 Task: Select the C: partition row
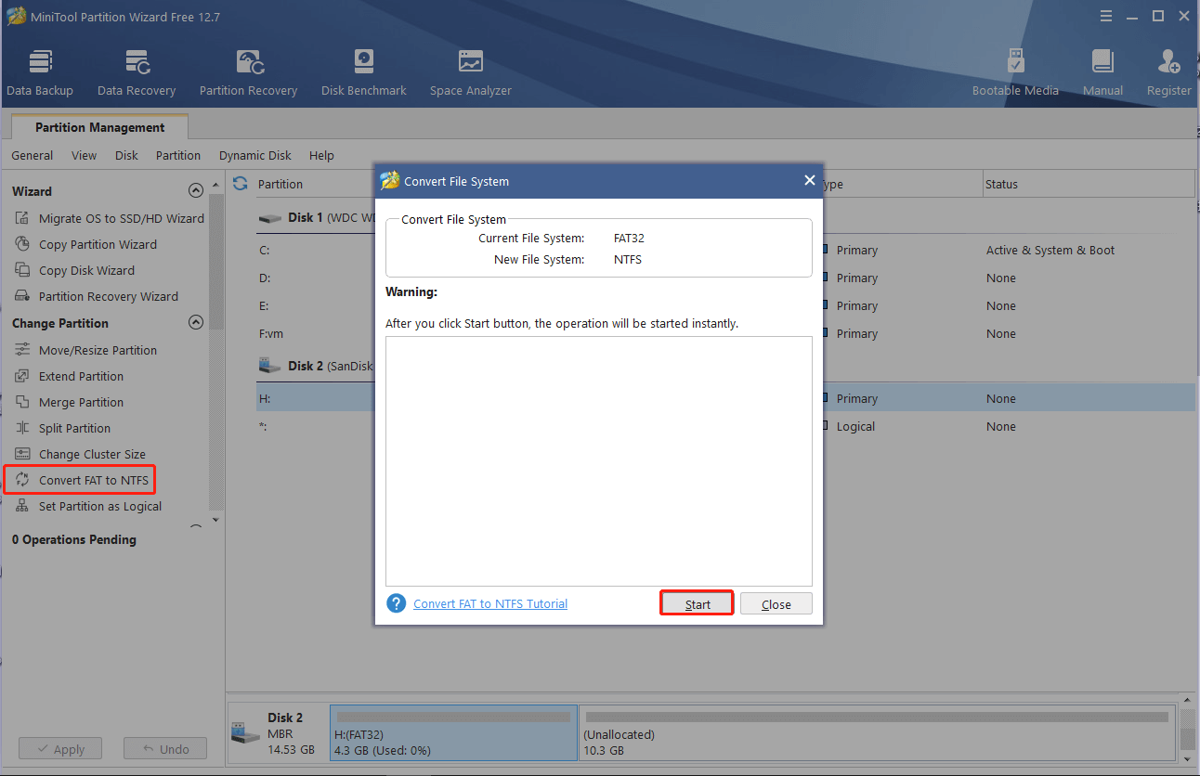tap(725, 250)
